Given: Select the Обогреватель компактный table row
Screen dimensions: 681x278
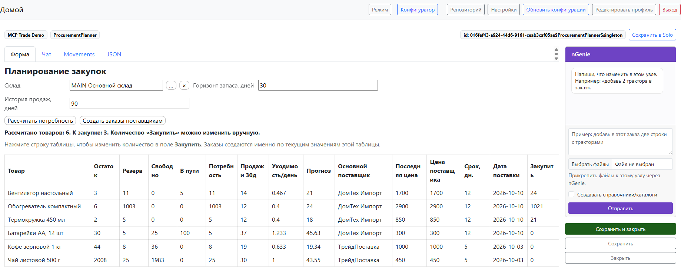Looking at the screenshot, I should 282,206.
